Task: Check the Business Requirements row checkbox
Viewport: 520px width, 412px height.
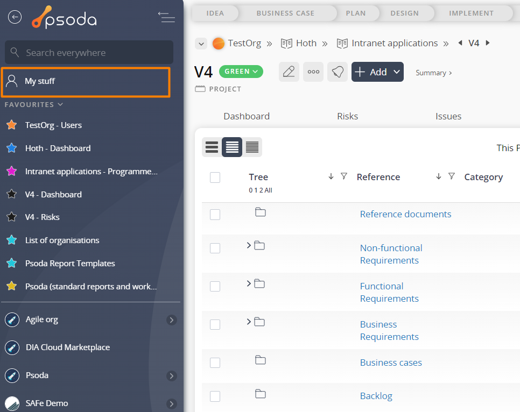Action: [215, 324]
